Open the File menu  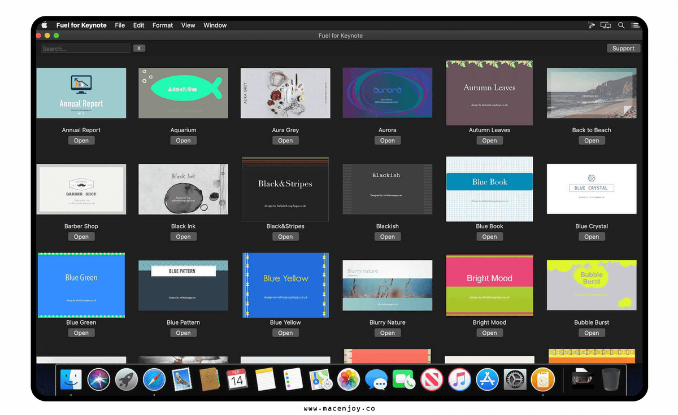pyautogui.click(x=120, y=25)
